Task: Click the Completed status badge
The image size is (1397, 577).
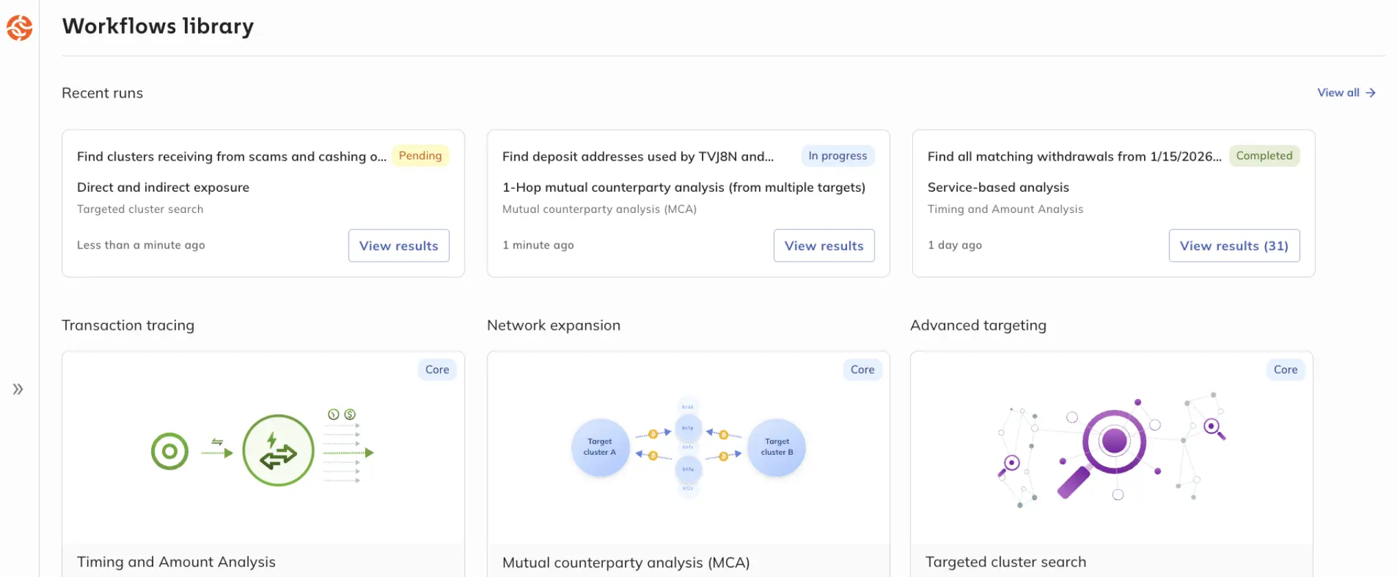Action: pos(1264,156)
